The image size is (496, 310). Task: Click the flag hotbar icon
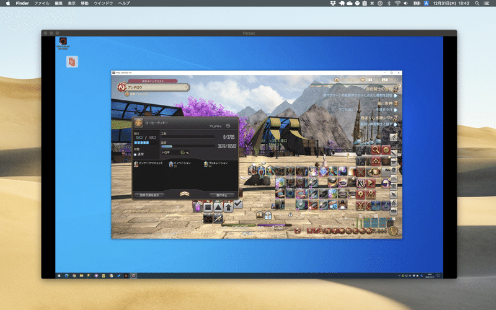(x=371, y=183)
